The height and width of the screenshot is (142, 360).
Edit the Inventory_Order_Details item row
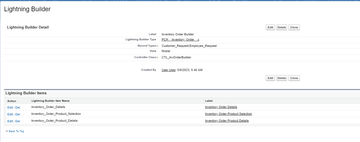click(10, 107)
